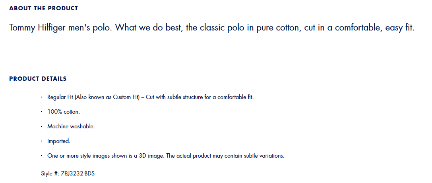Click the words 'Custom Fit' in first bullet
This screenshot has width=432, height=183.
125,97
